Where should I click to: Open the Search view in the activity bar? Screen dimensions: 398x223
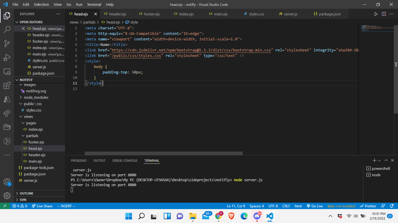pos(7,29)
